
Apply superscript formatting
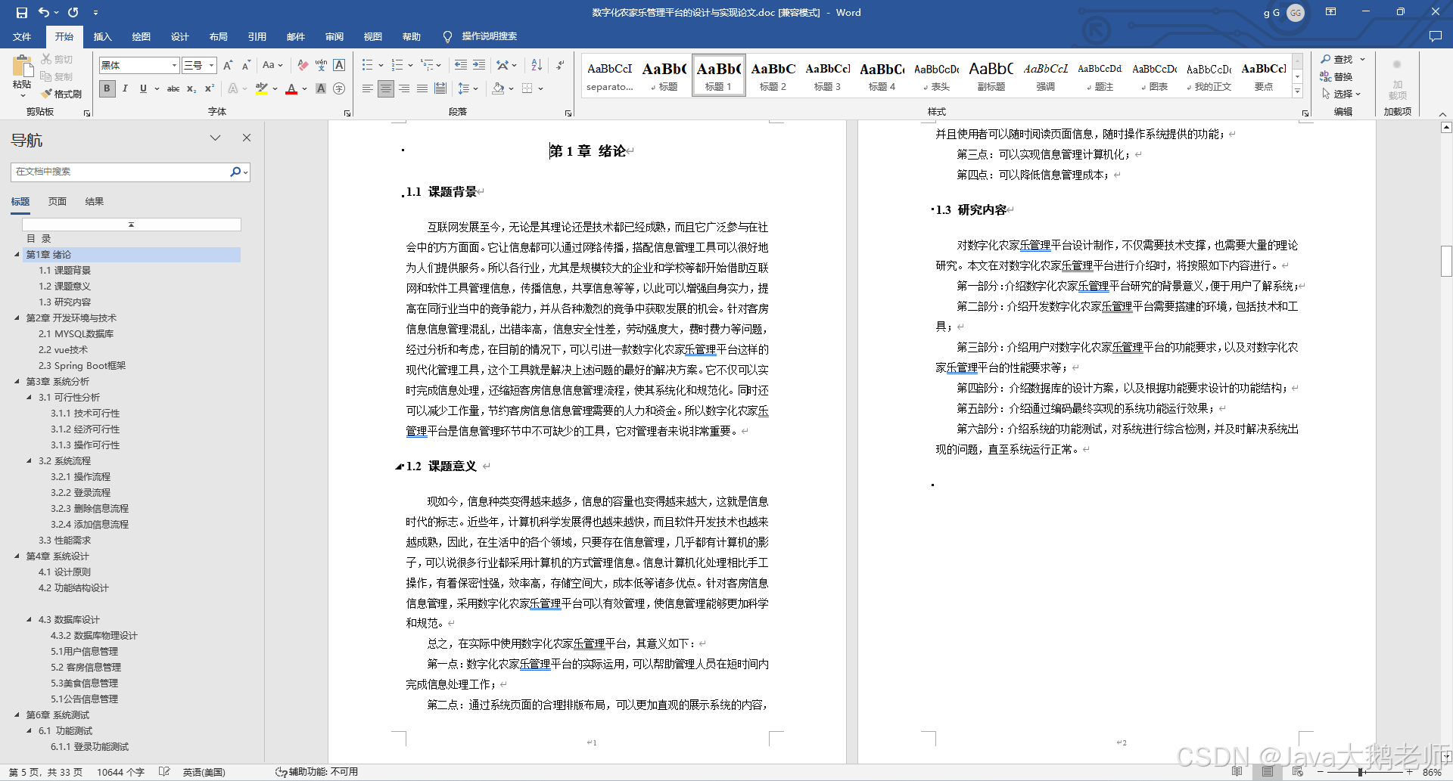tap(210, 88)
